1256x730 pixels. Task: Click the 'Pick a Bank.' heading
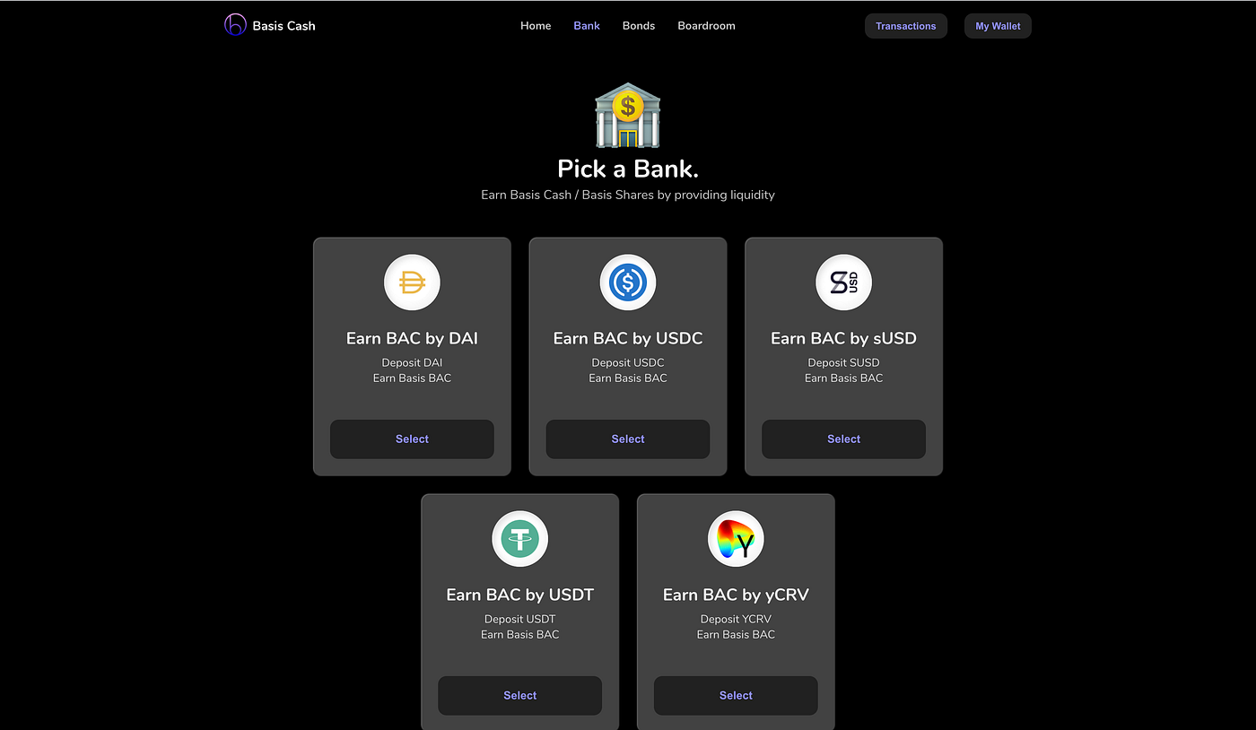628,169
